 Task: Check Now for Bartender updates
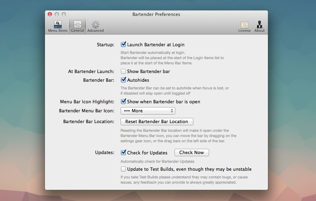192,152
